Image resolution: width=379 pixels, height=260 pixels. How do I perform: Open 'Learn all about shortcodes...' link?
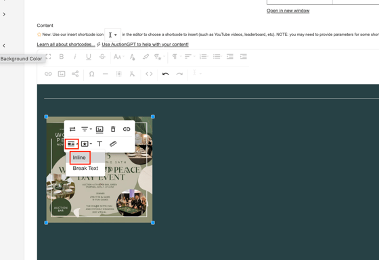(66, 45)
